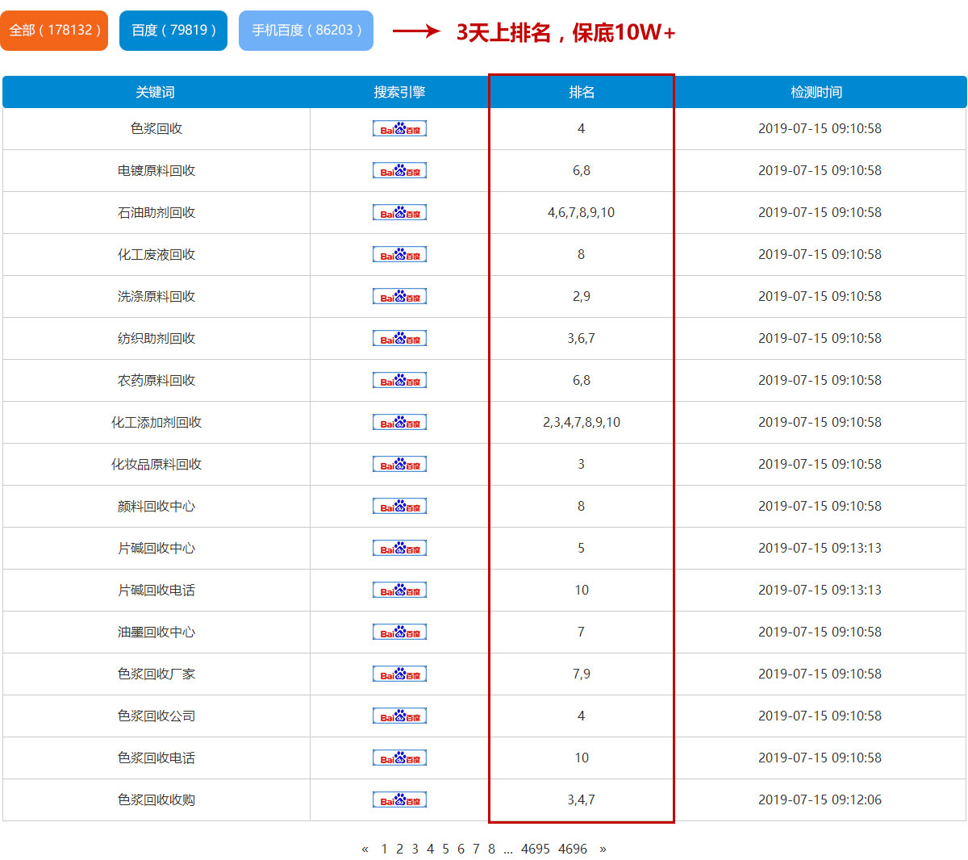Select keyword 片碱回收中心

(156, 548)
